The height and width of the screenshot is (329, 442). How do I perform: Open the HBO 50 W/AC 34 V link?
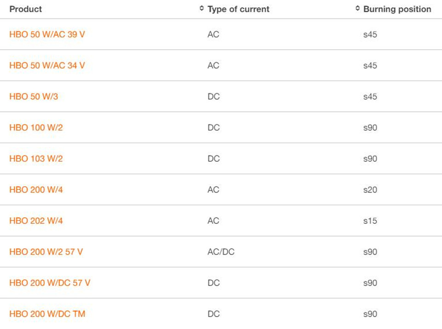click(x=47, y=65)
